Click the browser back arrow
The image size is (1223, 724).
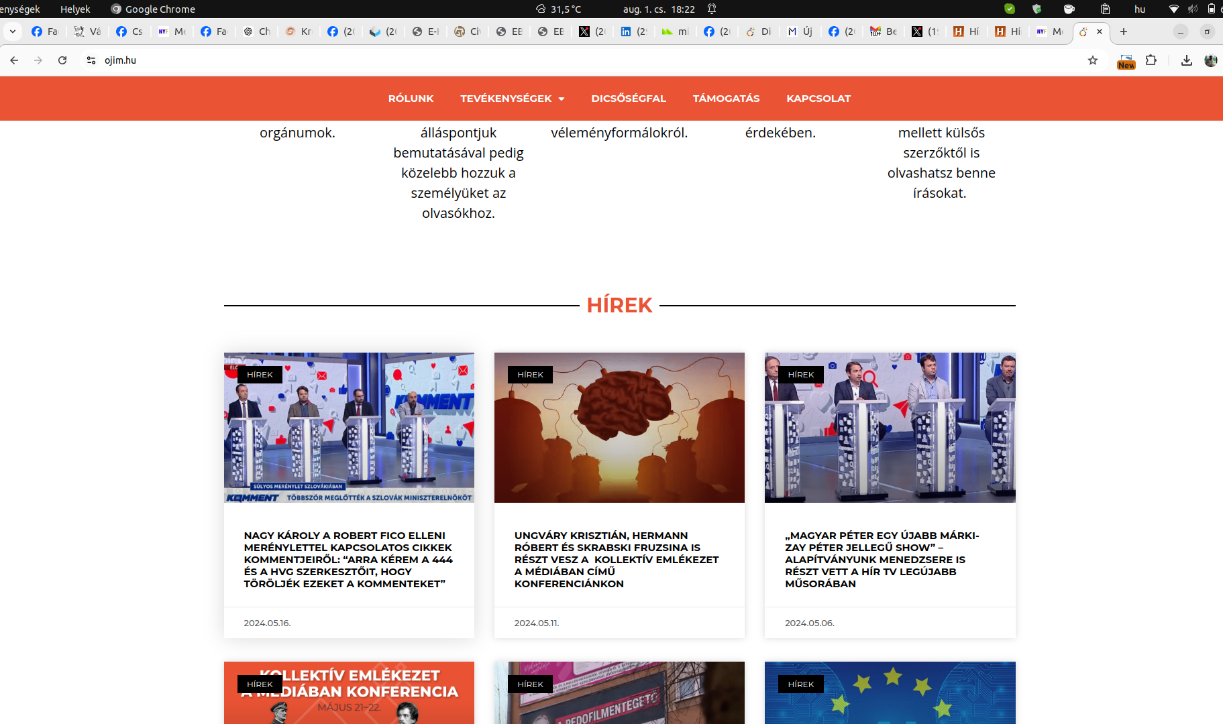point(14,60)
